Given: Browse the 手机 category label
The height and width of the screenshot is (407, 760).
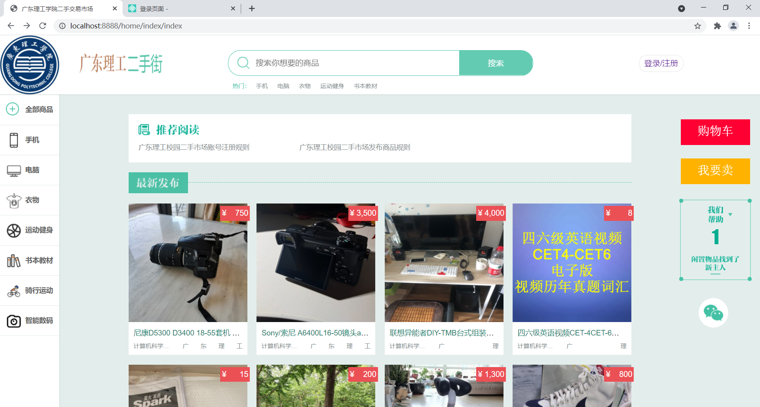Looking at the screenshot, I should coord(32,140).
